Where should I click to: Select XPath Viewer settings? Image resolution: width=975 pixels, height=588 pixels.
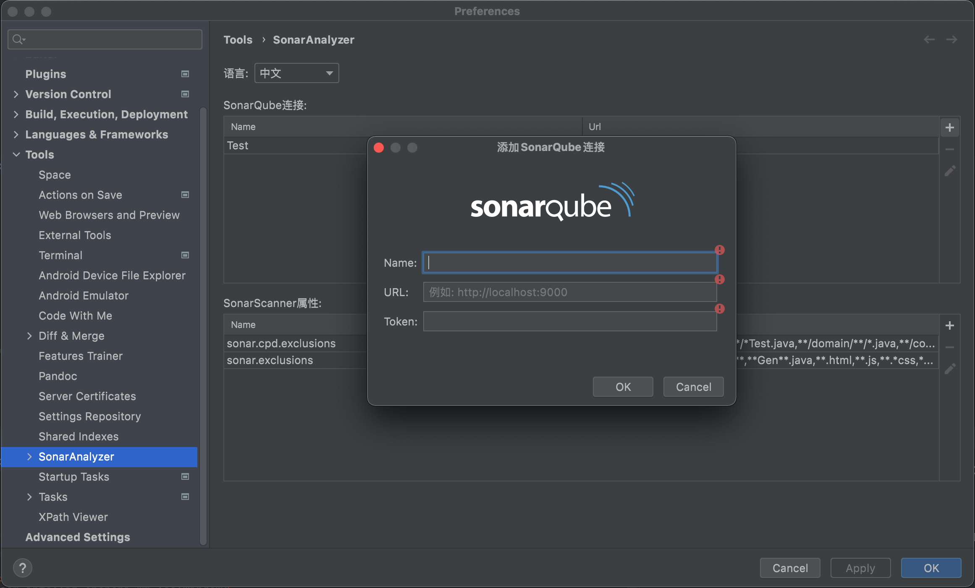(73, 517)
